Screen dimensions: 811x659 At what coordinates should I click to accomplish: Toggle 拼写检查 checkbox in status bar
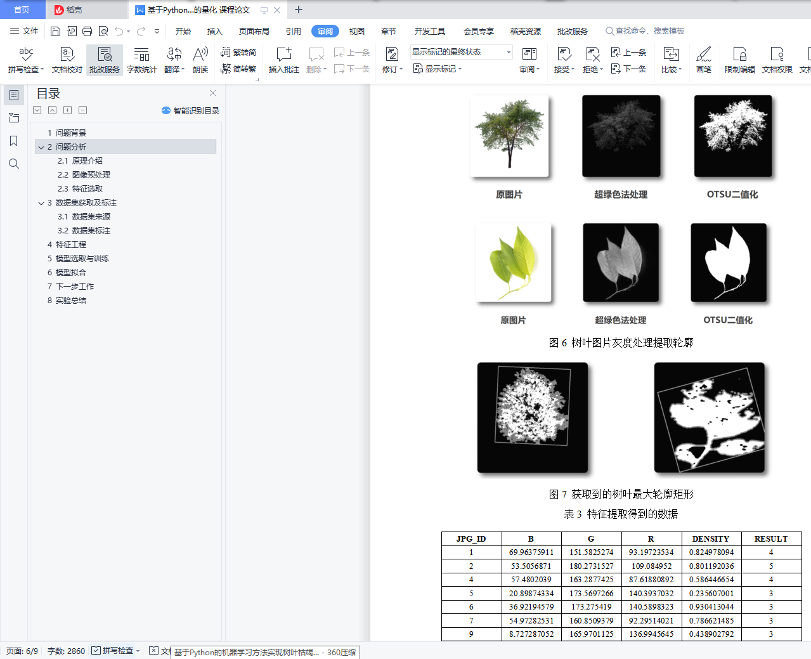pos(96,650)
